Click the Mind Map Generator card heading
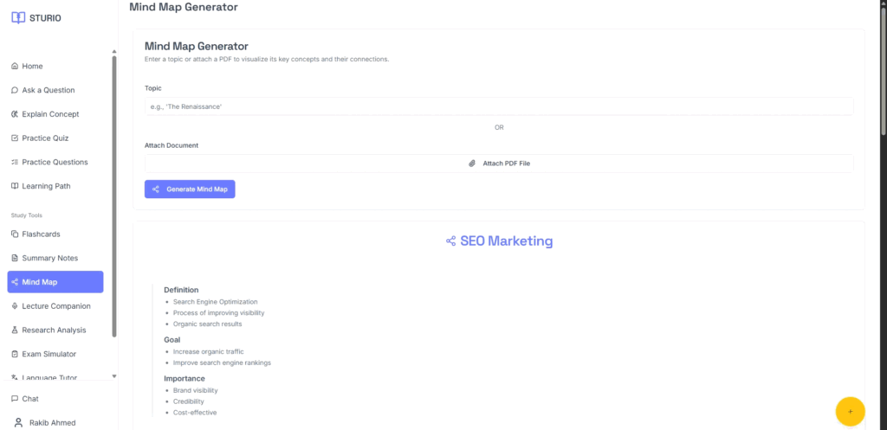Screen dimensions: 887x430 tap(197, 47)
